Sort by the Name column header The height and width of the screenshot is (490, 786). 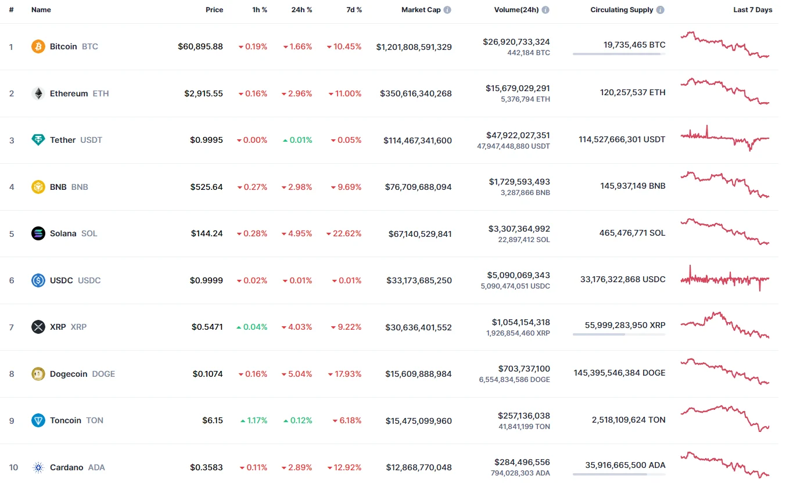click(41, 10)
